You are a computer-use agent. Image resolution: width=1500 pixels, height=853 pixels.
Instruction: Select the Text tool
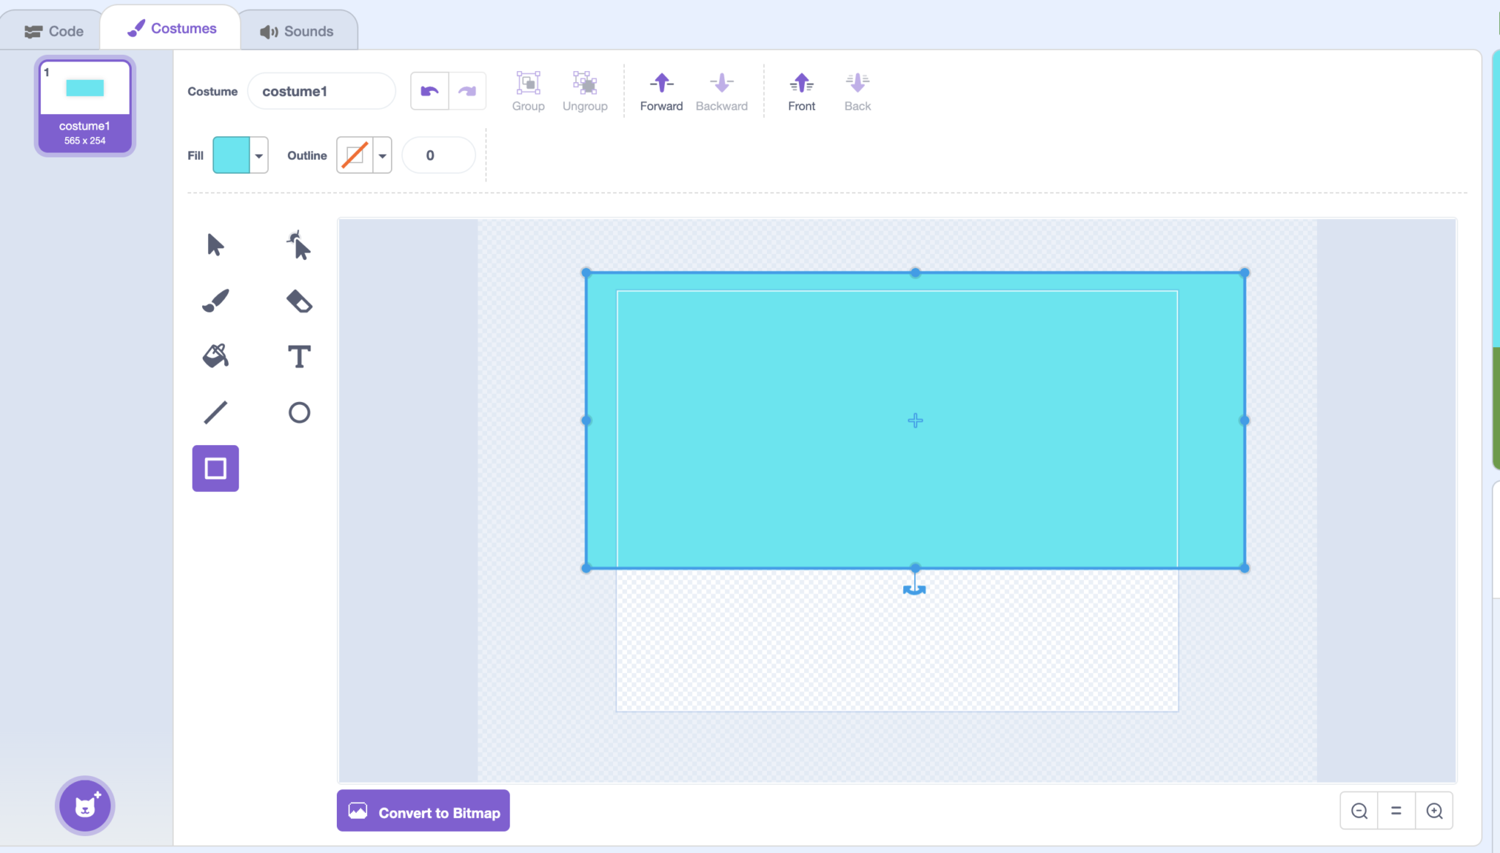tap(299, 356)
